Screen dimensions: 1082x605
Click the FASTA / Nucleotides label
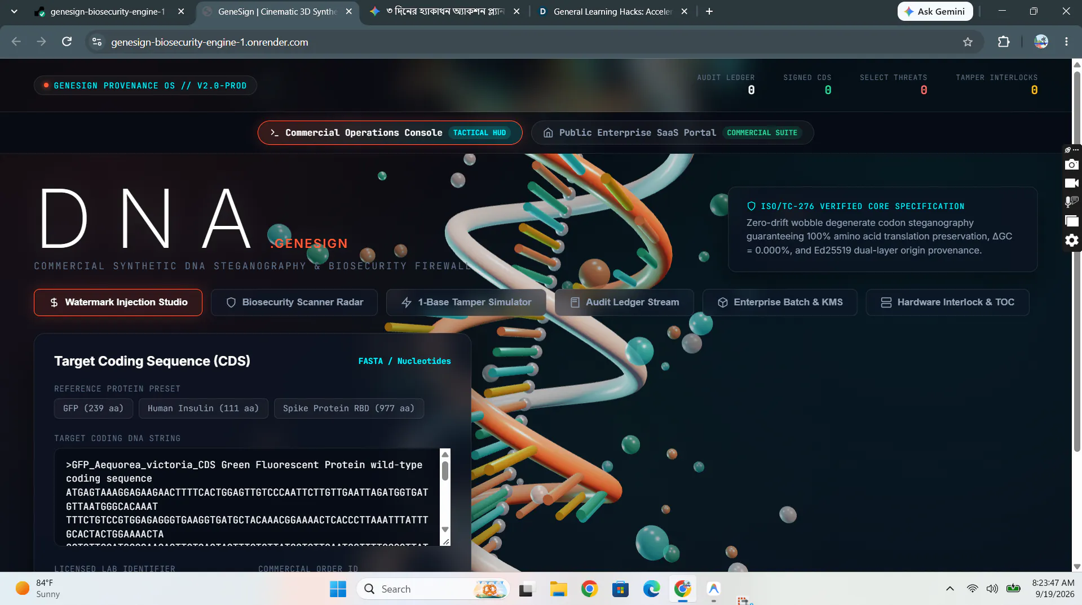click(x=404, y=361)
